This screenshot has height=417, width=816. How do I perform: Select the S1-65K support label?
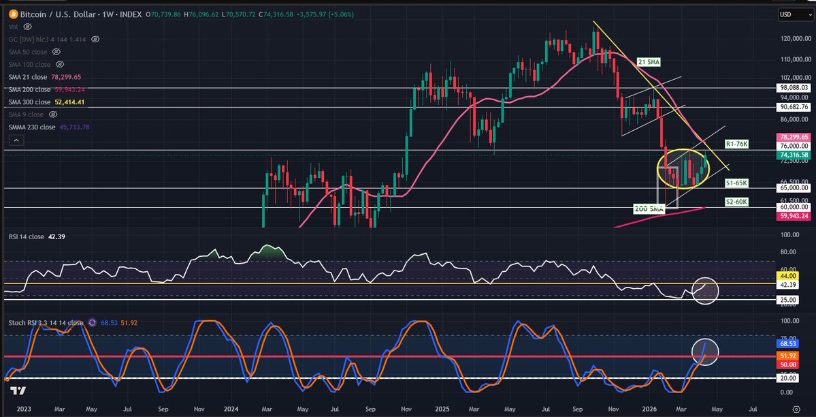pos(736,183)
